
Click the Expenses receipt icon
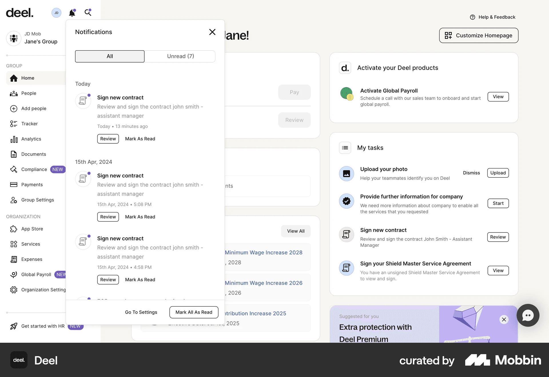tap(14, 259)
